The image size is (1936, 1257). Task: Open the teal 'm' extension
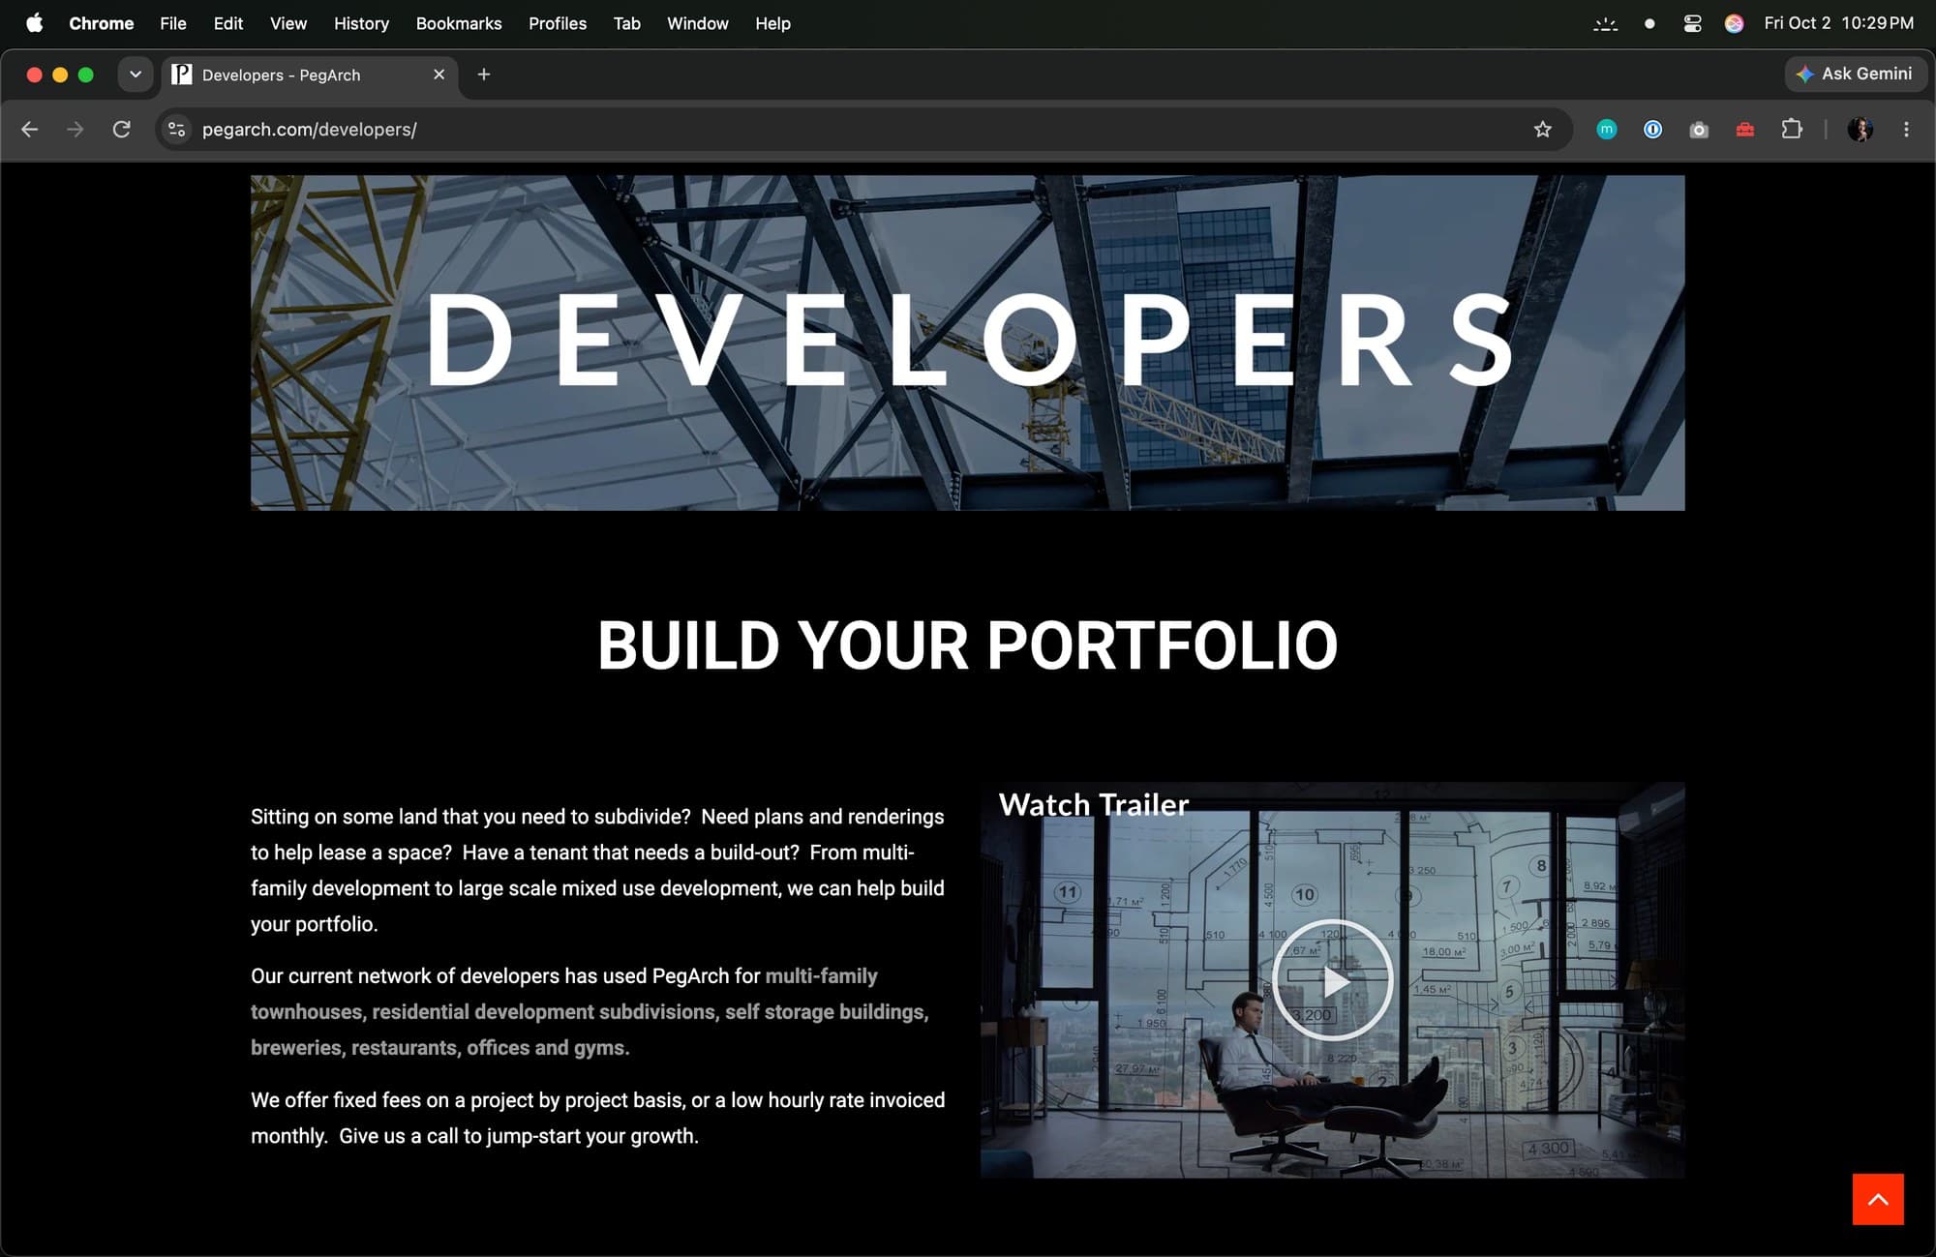pos(1607,129)
